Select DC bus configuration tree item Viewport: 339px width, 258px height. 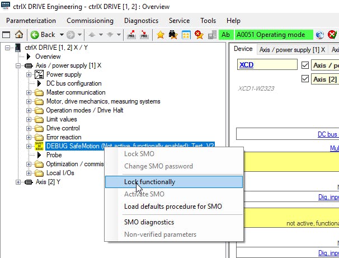click(x=74, y=83)
